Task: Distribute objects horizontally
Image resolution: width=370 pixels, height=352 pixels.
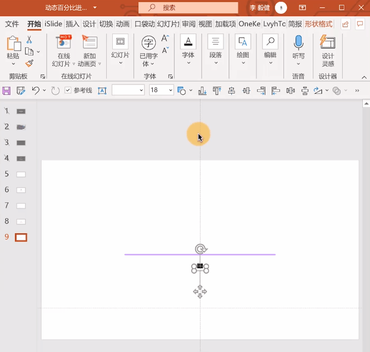Action: 290,91
